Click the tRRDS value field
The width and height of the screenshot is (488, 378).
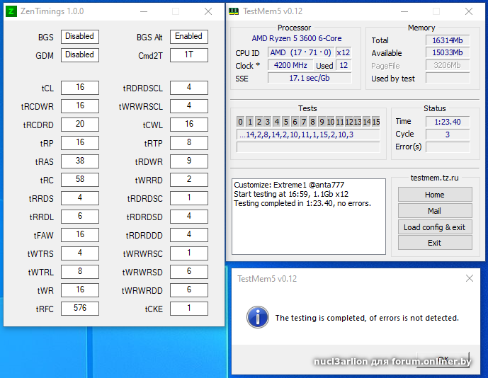click(80, 198)
